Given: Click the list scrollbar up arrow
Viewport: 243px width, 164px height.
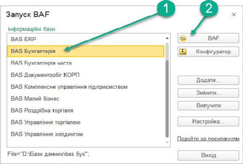Looking at the screenshot, I should [167, 38].
